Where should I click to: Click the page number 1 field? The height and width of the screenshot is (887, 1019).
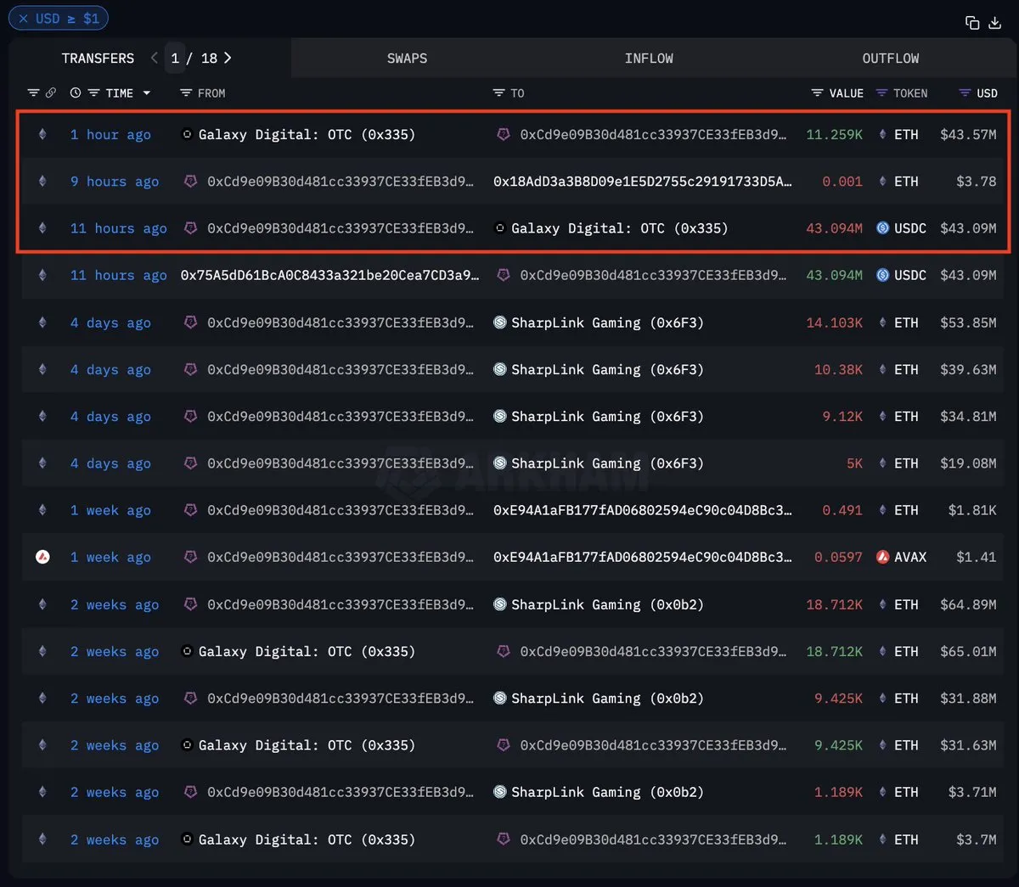(175, 58)
